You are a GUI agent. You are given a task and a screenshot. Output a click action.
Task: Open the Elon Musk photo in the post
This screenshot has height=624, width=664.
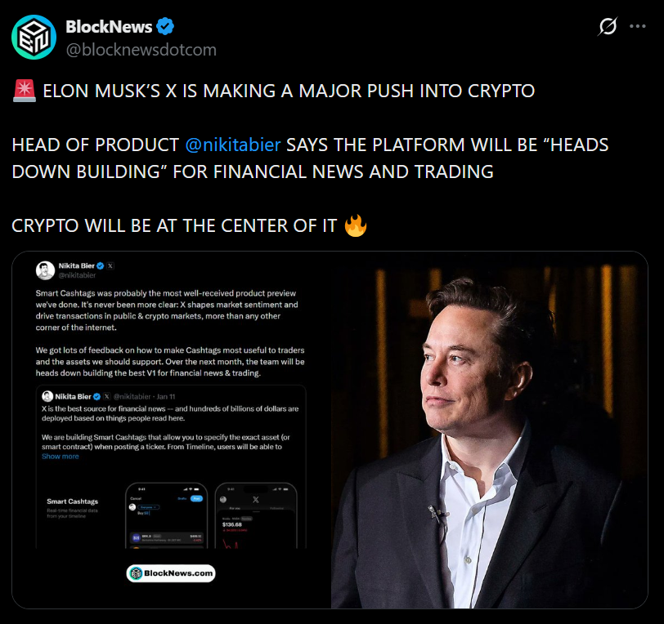click(x=489, y=430)
